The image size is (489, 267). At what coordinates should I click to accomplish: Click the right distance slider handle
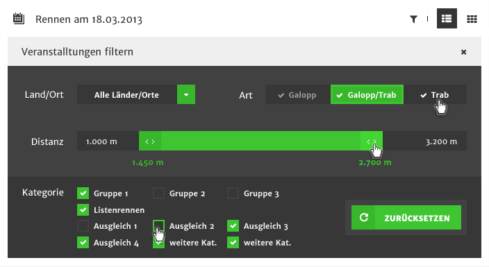[372, 141]
